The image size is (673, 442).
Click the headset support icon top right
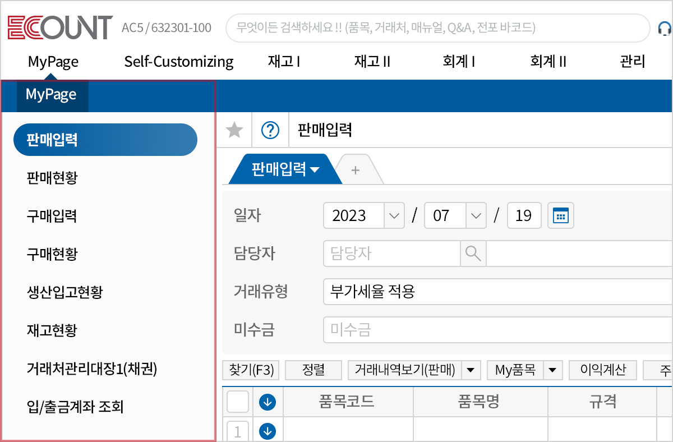pyautogui.click(x=664, y=27)
